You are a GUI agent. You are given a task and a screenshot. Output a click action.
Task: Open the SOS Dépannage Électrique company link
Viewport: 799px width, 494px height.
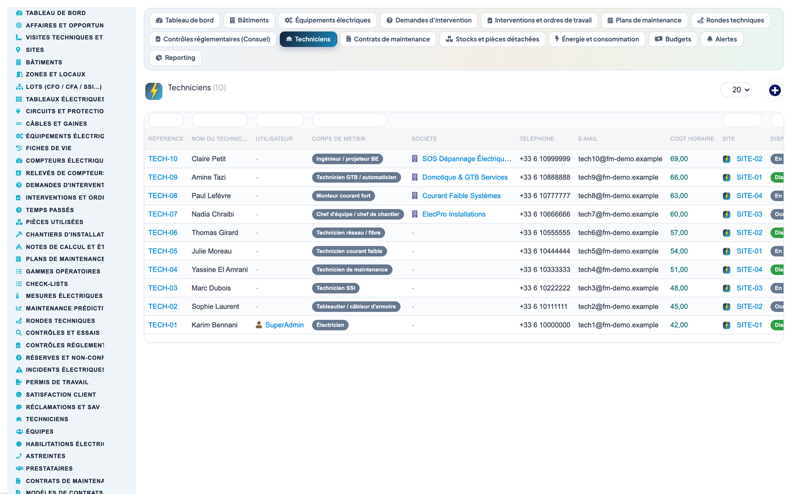click(467, 159)
